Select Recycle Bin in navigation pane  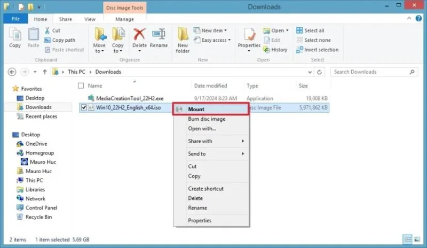pyautogui.click(x=38, y=217)
